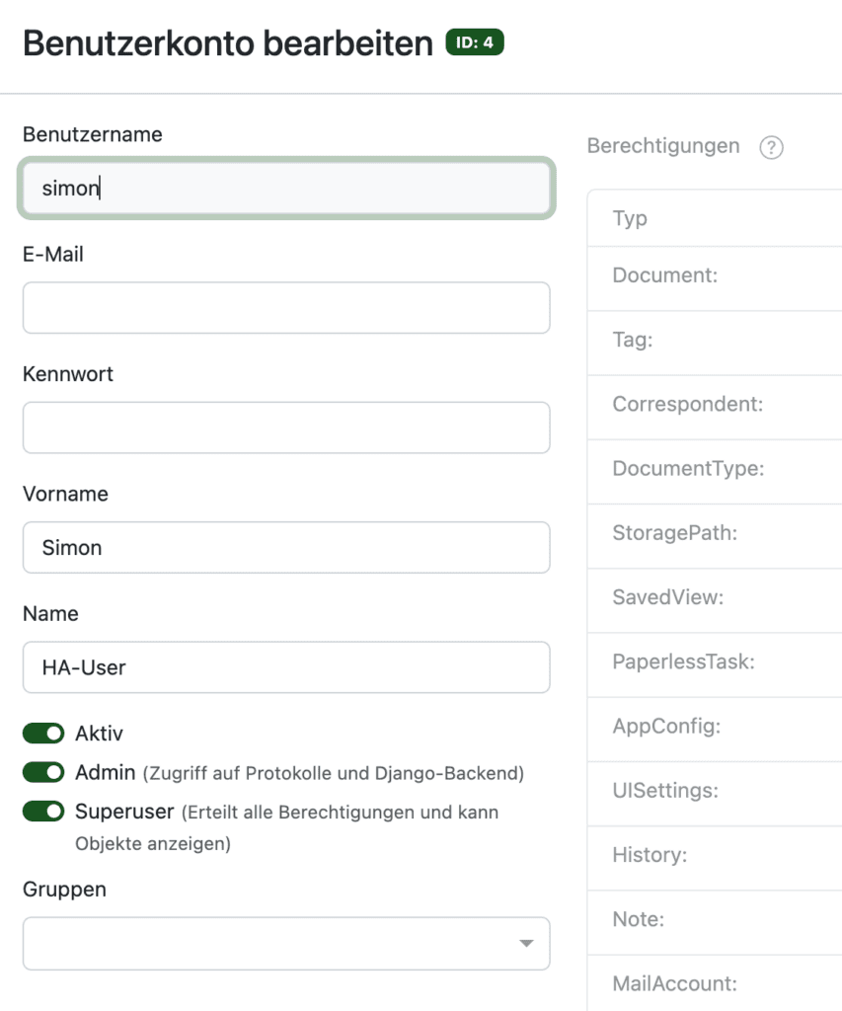Select the Document permissions row

[715, 277]
